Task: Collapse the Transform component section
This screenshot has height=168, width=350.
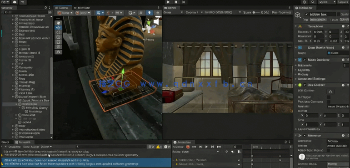Action: 296,26
